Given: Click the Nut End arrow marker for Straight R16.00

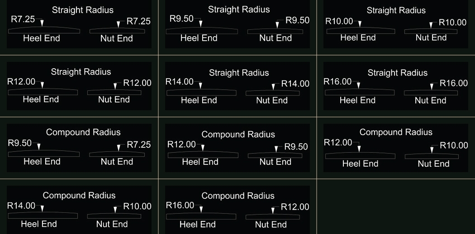Looking at the screenshot, I should 431,86.
